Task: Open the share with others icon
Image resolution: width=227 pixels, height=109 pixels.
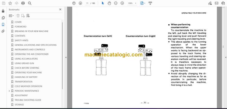Action: click(x=223, y=3)
